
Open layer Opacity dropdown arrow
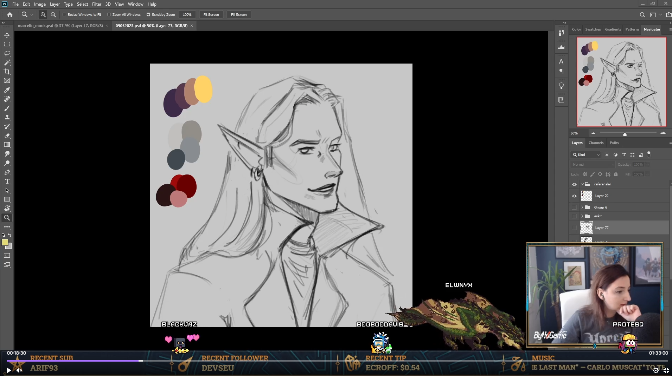point(647,164)
